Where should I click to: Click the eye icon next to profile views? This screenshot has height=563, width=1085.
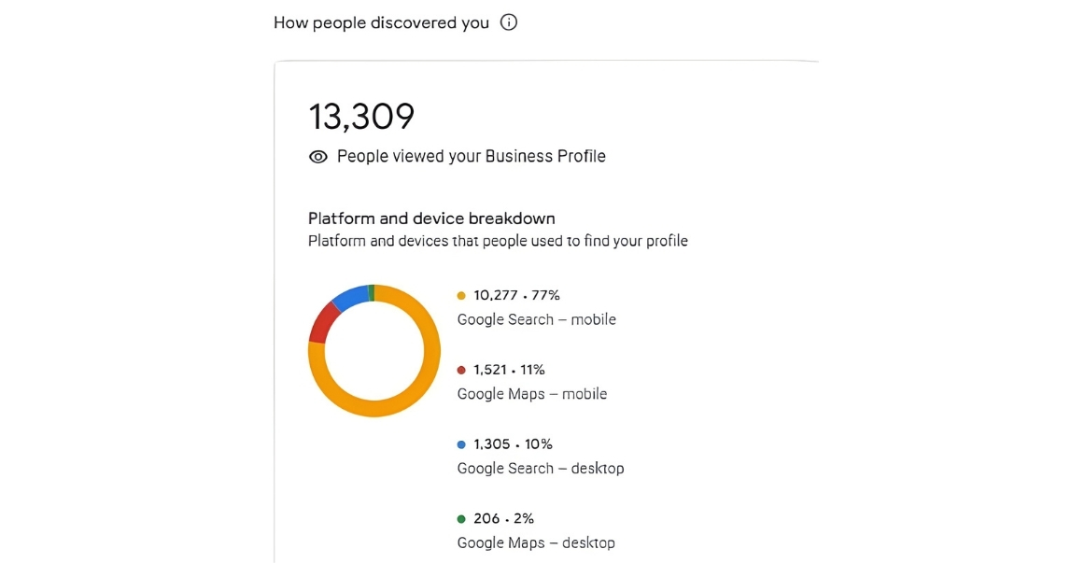(318, 157)
